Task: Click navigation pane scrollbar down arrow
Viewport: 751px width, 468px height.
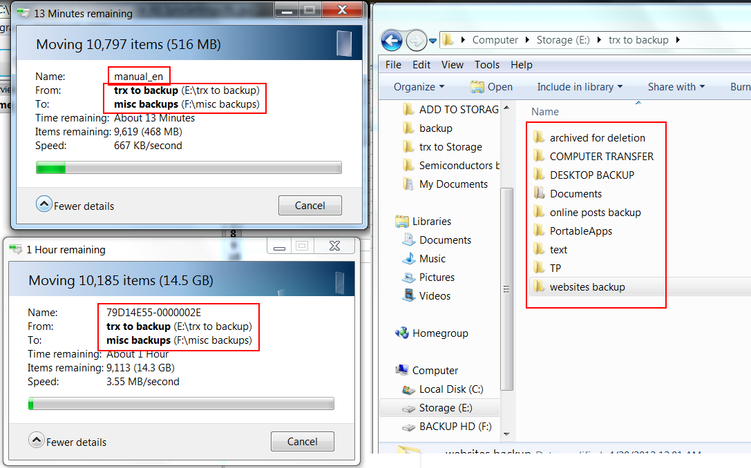Action: coord(506,434)
